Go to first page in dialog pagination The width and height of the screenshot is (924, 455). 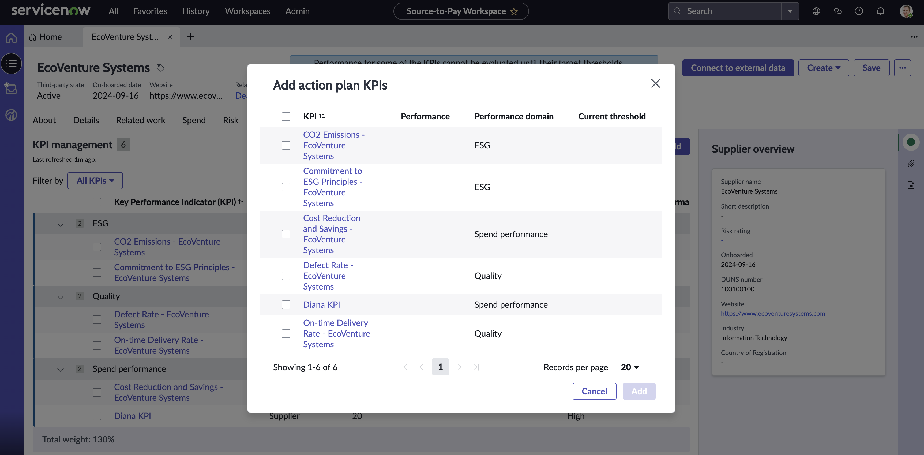[x=406, y=367]
